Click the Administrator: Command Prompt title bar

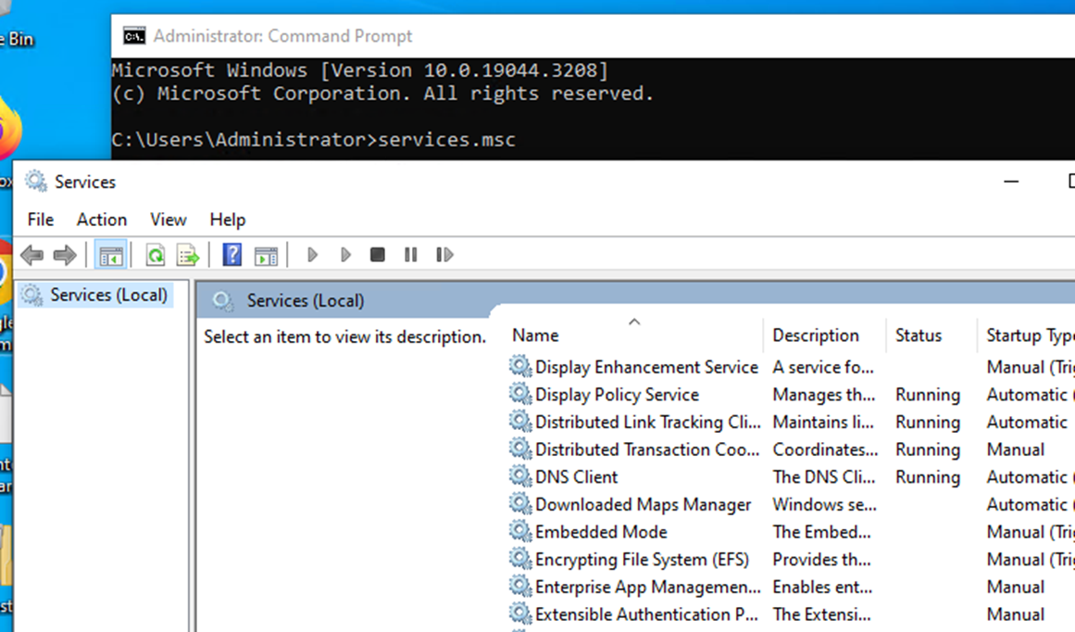[x=594, y=36]
